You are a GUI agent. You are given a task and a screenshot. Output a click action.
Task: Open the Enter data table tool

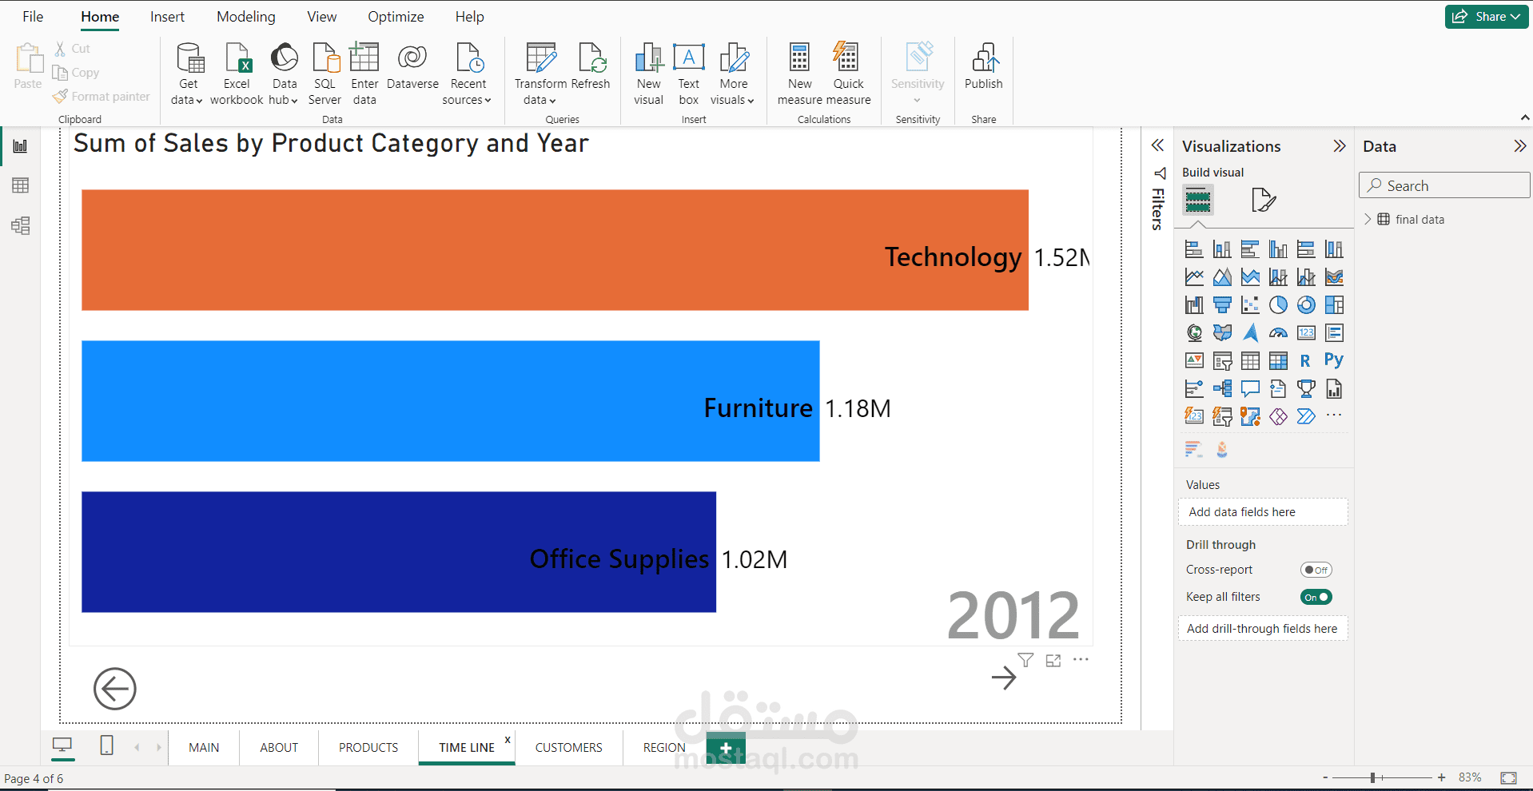pyautogui.click(x=364, y=74)
